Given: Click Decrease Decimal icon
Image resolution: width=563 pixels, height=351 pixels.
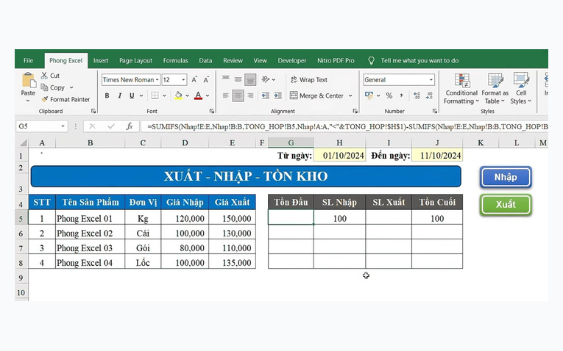Looking at the screenshot, I should (430, 95).
